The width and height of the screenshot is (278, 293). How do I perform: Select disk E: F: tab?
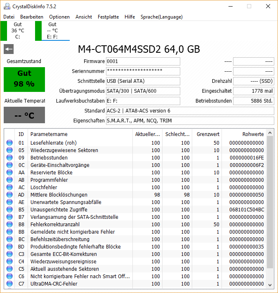52,30
